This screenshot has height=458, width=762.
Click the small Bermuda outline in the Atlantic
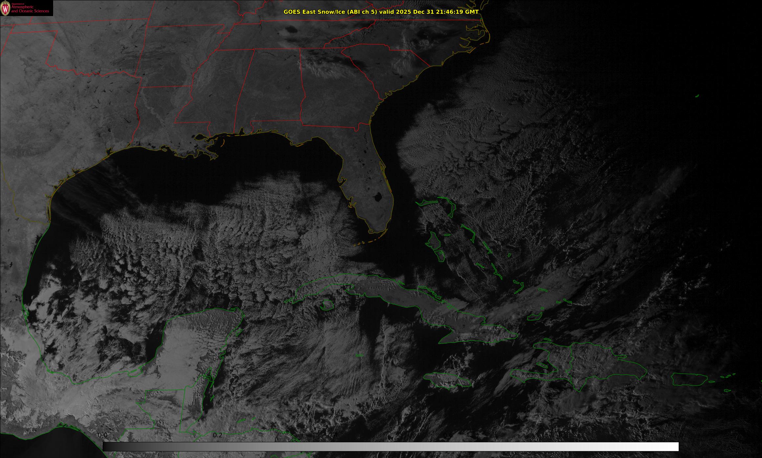tap(697, 96)
